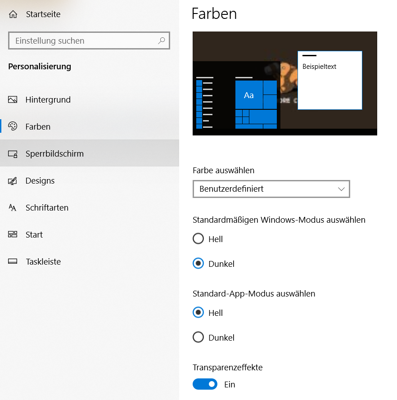Click the Benutzerdefiniert dropdown chevron
Image resolution: width=397 pixels, height=400 pixels.
pos(341,189)
